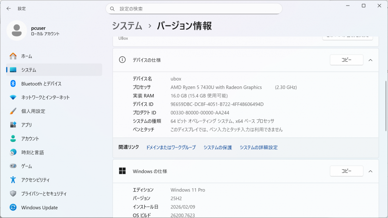Click the アプリ icon in sidebar

13,125
